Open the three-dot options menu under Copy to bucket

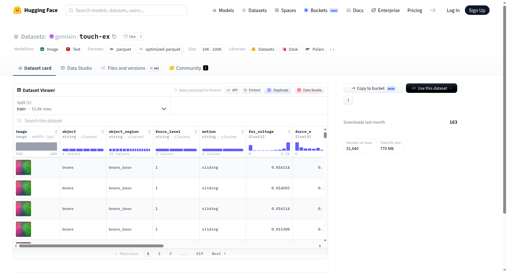tap(348, 100)
